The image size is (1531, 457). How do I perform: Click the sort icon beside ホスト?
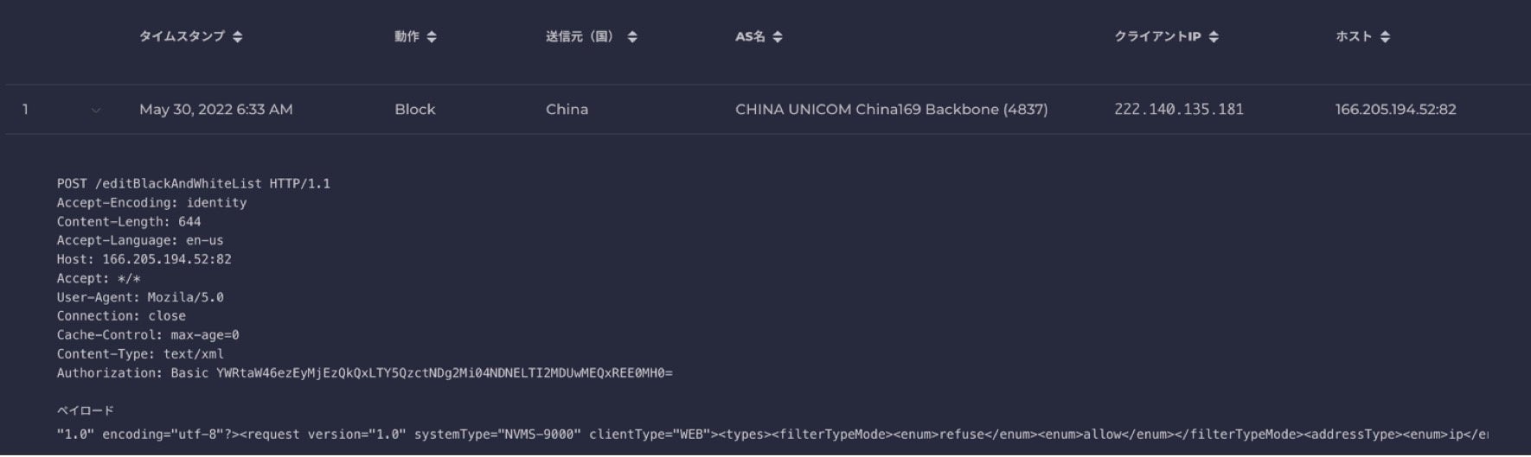pyautogui.click(x=1385, y=37)
